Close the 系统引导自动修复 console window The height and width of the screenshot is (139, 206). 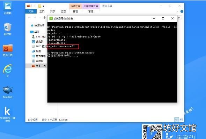172,18
